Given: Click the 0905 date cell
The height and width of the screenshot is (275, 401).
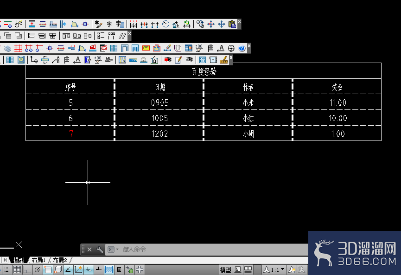Looking at the screenshot, I should click(x=159, y=102).
